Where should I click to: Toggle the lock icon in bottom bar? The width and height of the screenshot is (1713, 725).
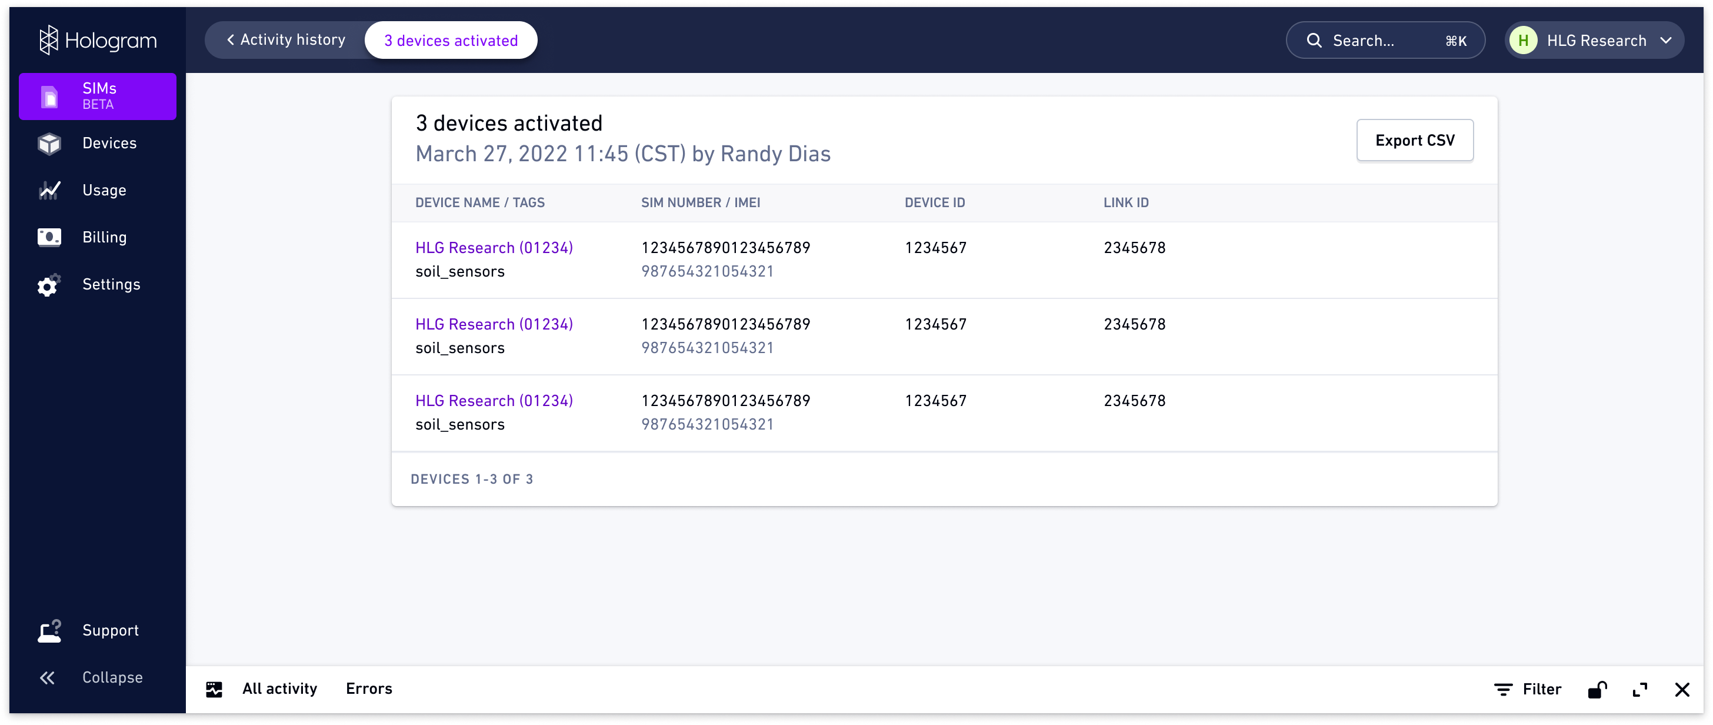point(1597,689)
